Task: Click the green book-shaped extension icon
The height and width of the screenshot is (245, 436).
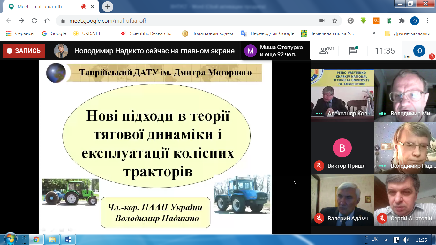Action: point(389,21)
